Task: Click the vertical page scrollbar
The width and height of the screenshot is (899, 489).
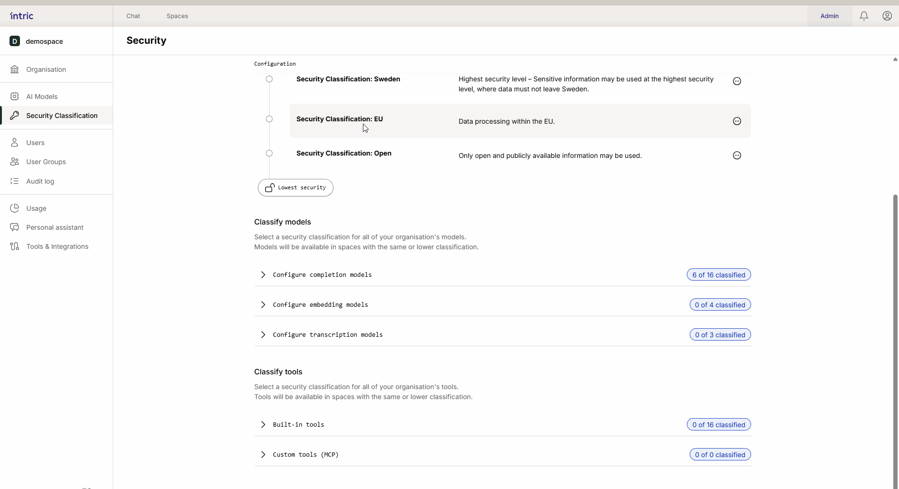Action: click(895, 333)
